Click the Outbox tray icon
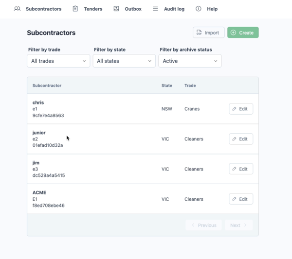292x259 pixels. pos(116,9)
